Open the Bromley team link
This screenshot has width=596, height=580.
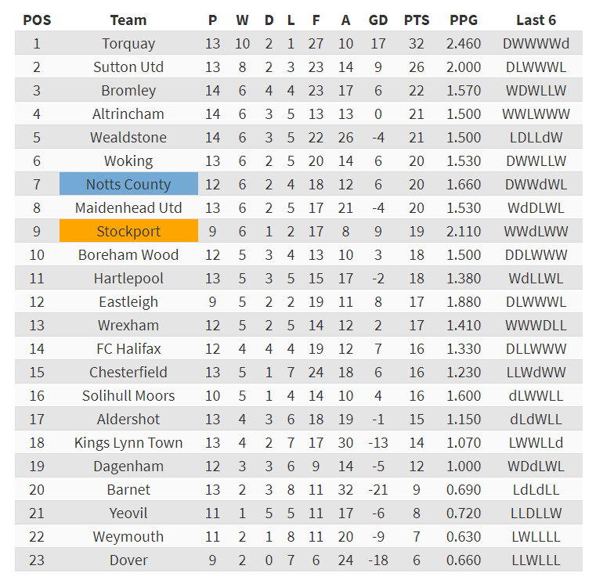[128, 91]
